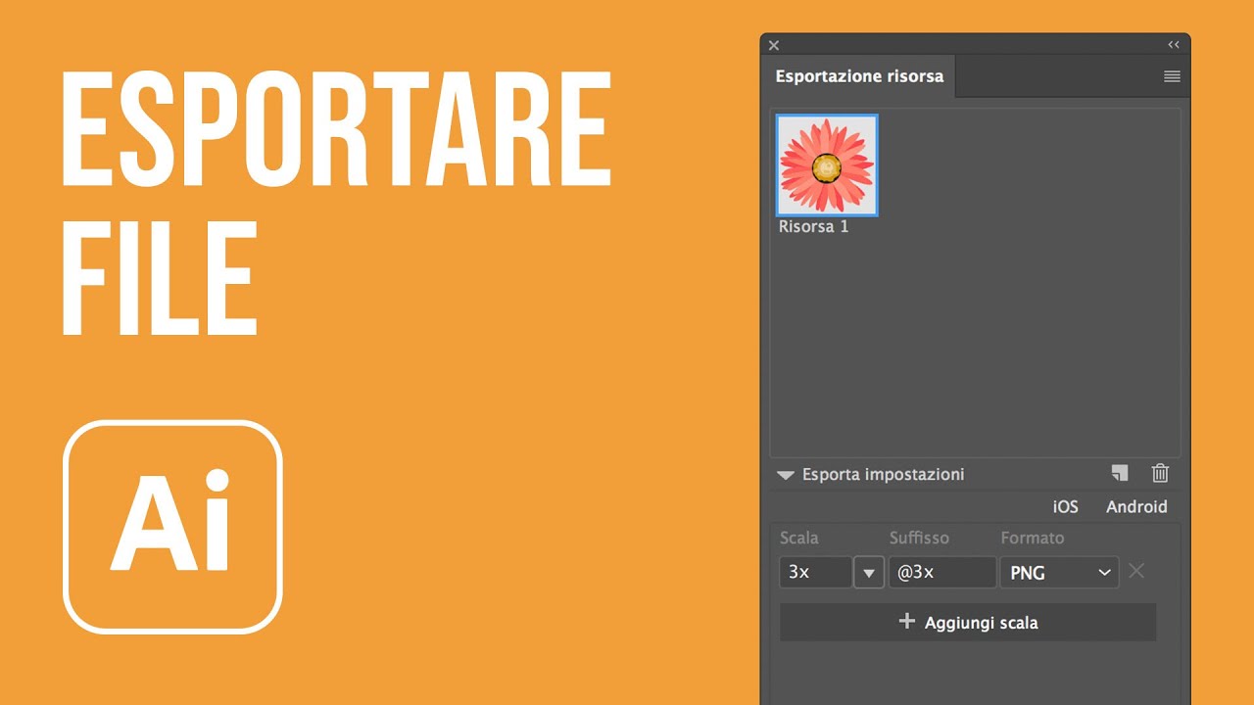Image resolution: width=1254 pixels, height=705 pixels.
Task: Close the Esportazione risorsa panel
Action: (774, 45)
